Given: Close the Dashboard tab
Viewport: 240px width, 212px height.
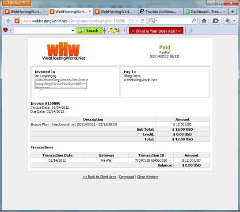Looking at the screenshot, I should 225,11.
